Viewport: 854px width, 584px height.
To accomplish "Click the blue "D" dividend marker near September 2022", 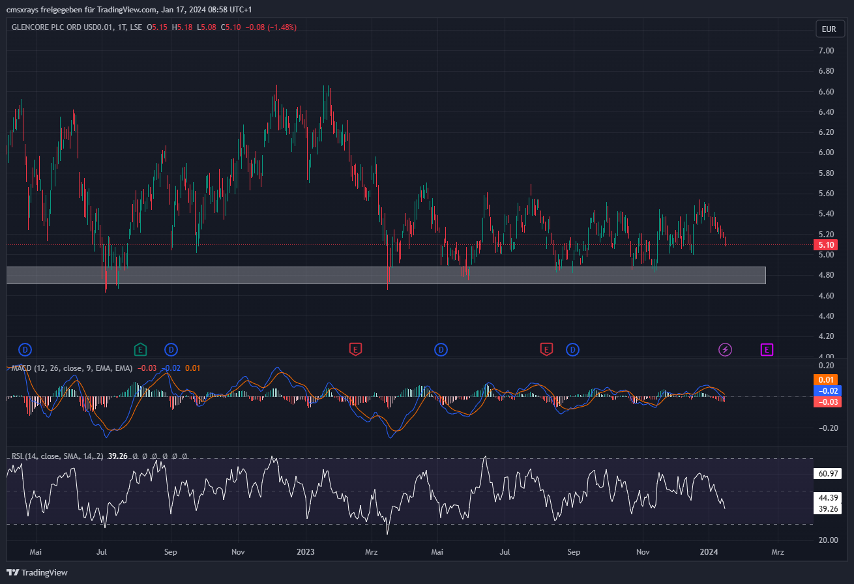I will (x=171, y=349).
